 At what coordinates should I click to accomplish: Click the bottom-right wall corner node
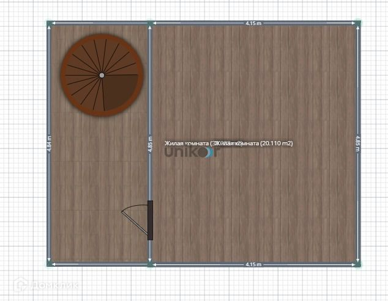coord(358,264)
